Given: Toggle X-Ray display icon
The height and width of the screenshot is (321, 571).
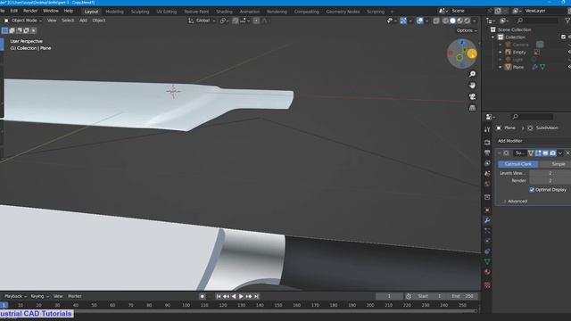Looking at the screenshot, I should pos(436,21).
